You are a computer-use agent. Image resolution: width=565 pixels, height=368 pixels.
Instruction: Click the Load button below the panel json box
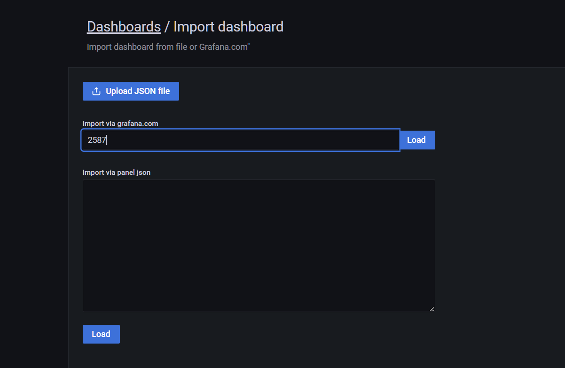pyautogui.click(x=101, y=334)
